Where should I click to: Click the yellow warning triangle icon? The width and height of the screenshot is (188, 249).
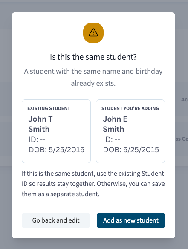click(93, 33)
